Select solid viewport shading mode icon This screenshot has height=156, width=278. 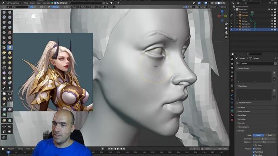[218, 3]
